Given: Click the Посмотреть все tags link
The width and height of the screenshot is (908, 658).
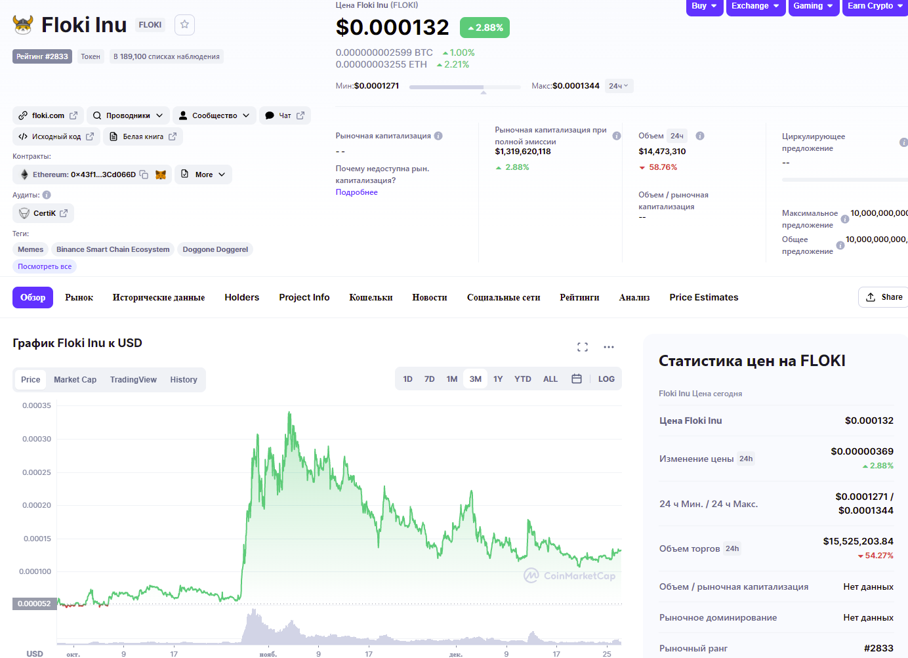Looking at the screenshot, I should coord(45,266).
